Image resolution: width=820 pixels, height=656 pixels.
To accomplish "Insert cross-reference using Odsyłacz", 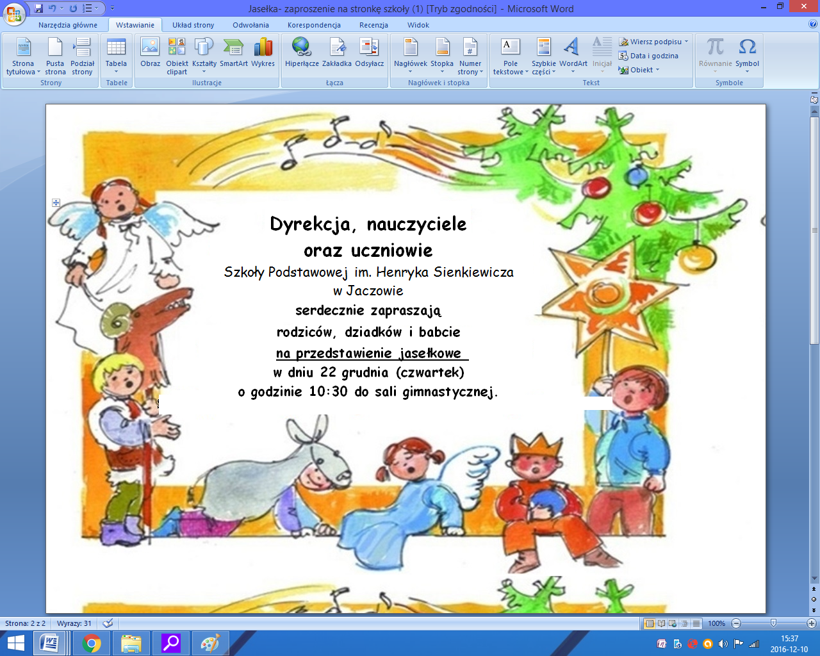I will point(369,53).
